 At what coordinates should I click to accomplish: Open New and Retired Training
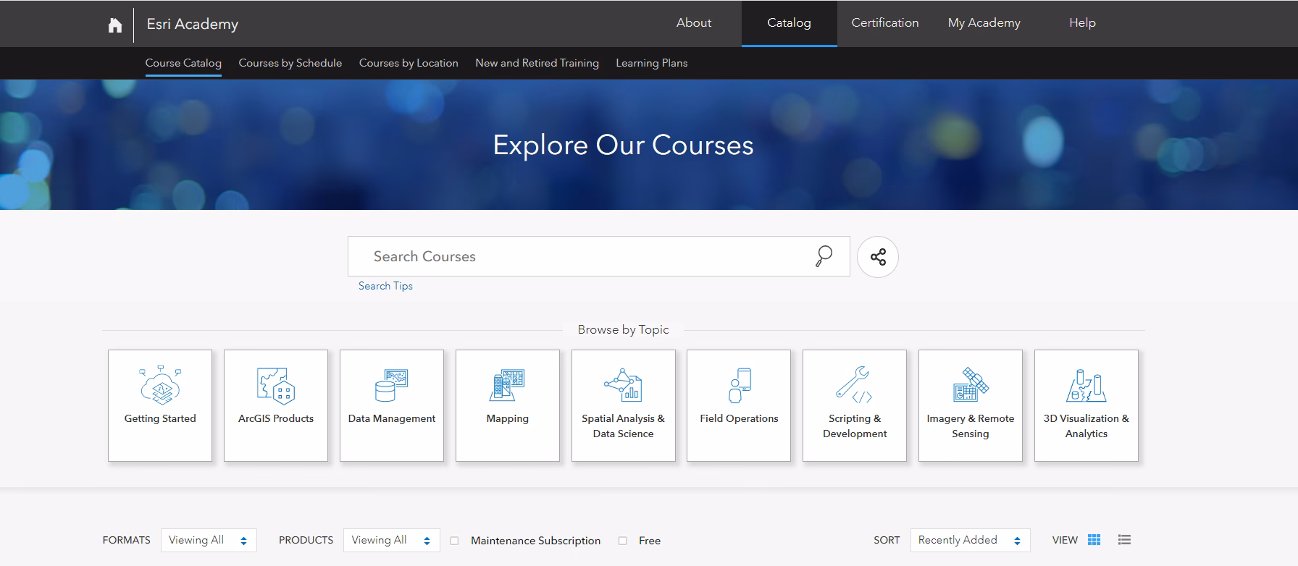[x=537, y=63]
